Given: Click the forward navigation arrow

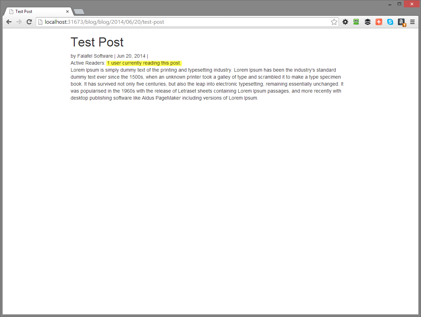Looking at the screenshot, I should click(x=19, y=22).
